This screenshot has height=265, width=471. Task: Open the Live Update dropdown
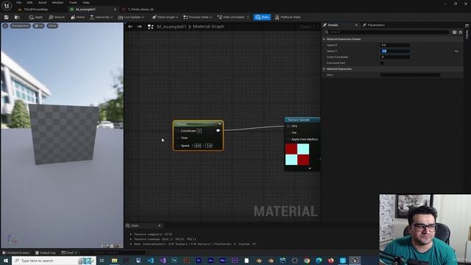pyautogui.click(x=131, y=17)
